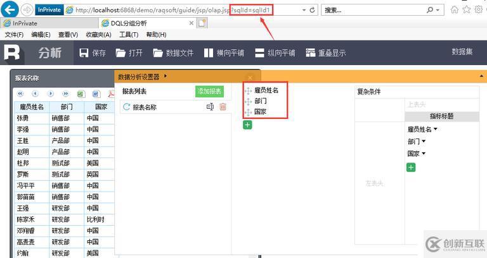
Task: Go to first page of report
Action: 20,94
